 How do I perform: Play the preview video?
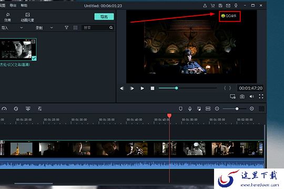tap(143, 88)
